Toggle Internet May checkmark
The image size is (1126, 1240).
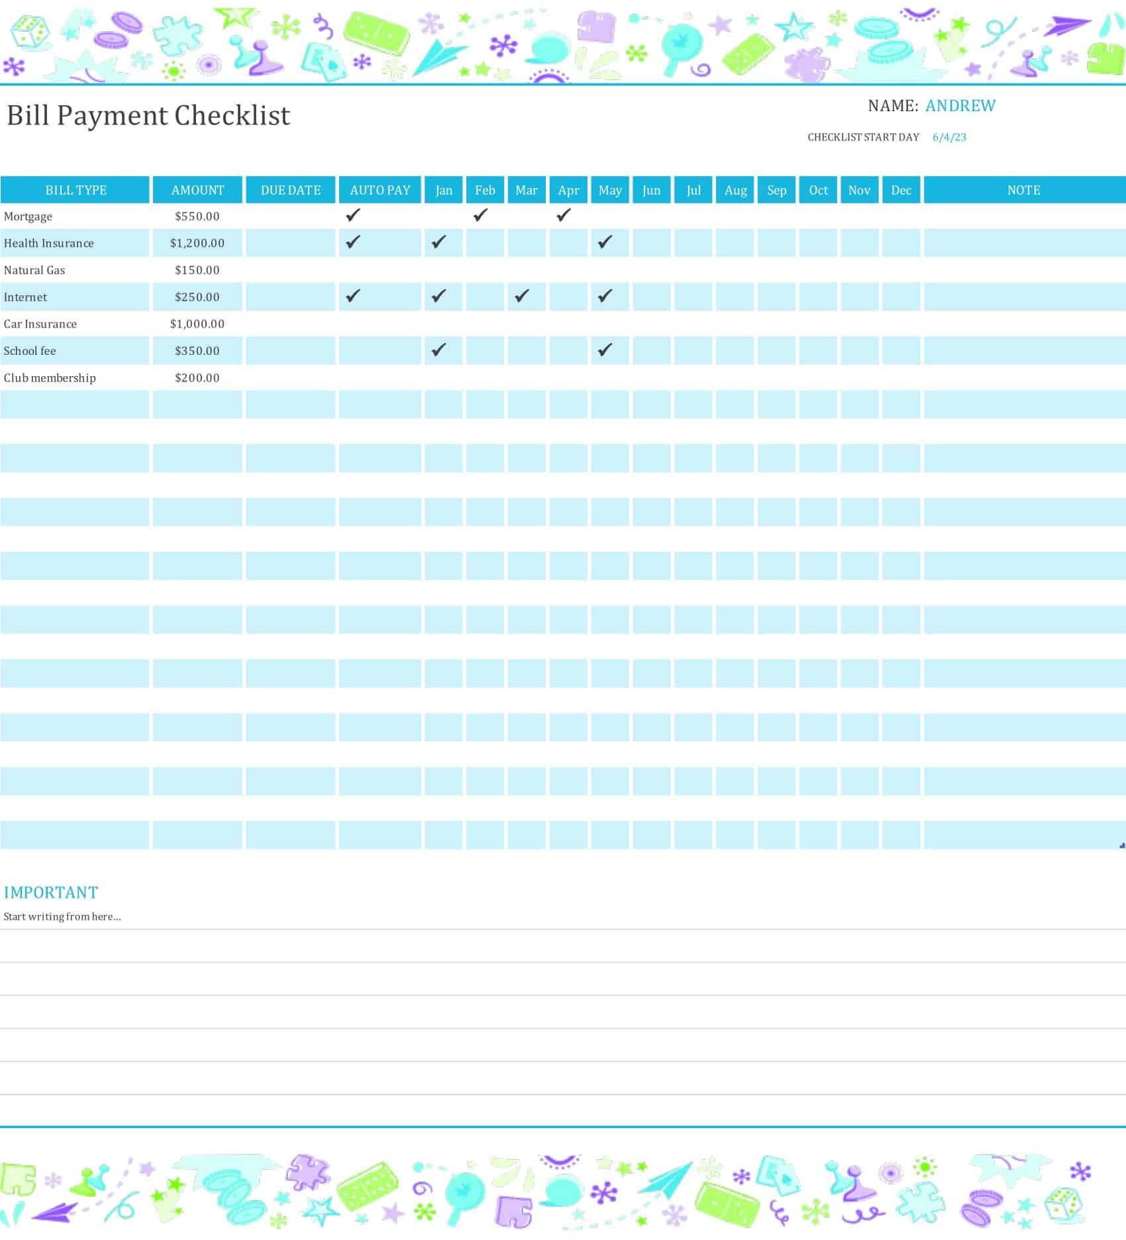coord(605,296)
